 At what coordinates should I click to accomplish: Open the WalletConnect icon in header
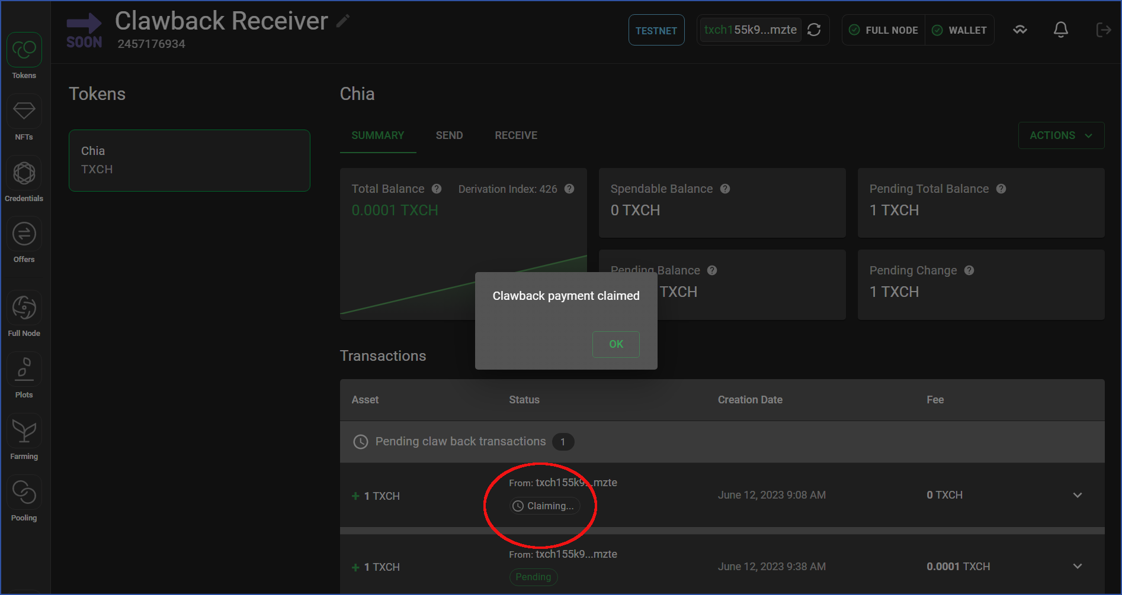coord(1020,30)
